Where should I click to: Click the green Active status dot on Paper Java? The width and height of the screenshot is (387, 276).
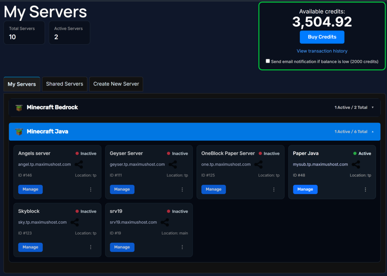point(355,153)
